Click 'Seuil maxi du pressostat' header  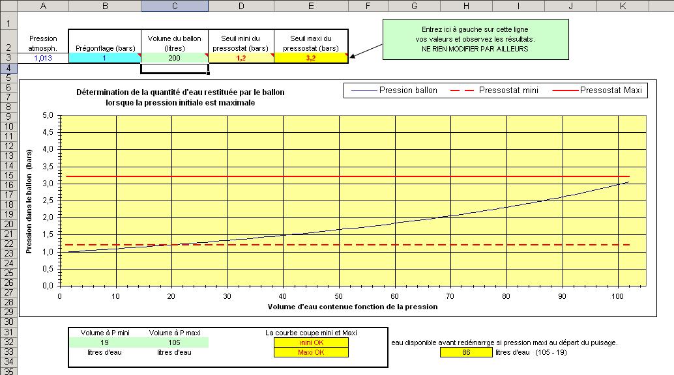(x=311, y=44)
